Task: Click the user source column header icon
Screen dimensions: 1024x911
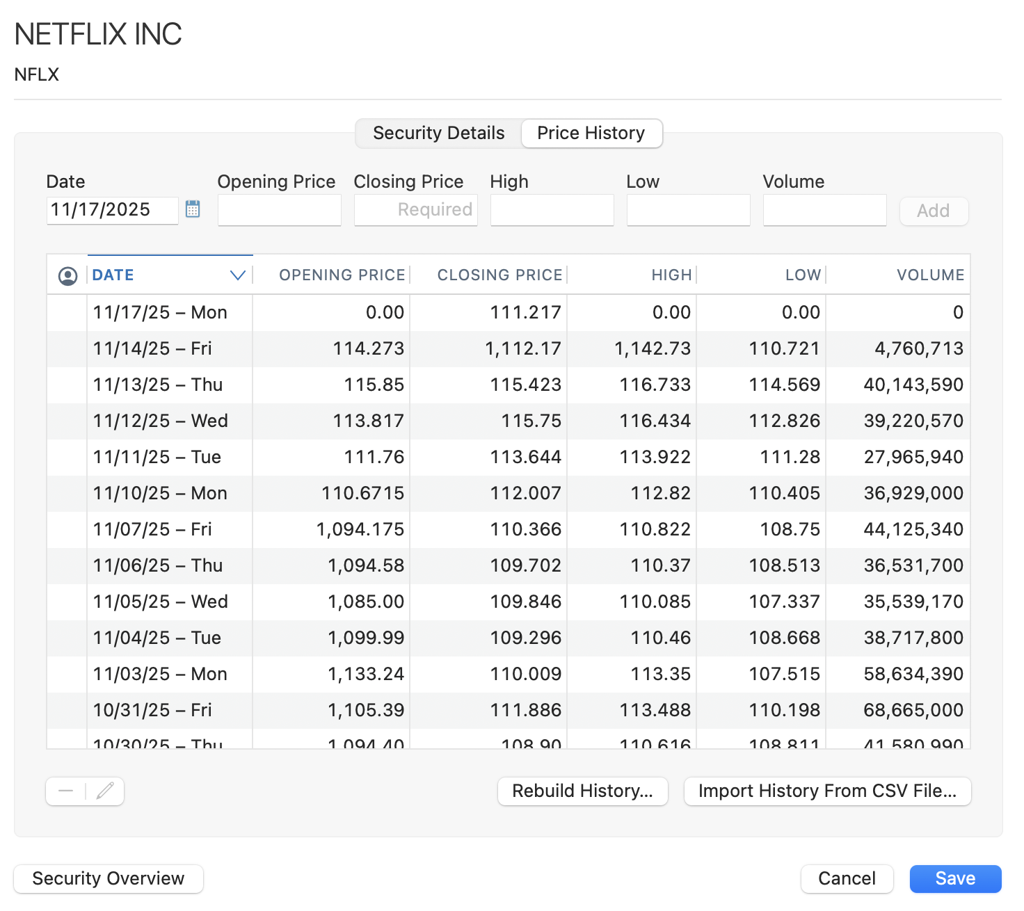Action: pos(67,276)
